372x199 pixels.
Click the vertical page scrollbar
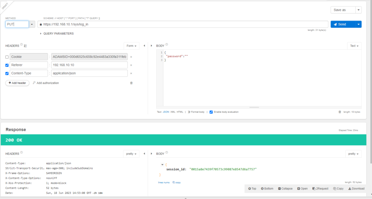tap(371, 81)
